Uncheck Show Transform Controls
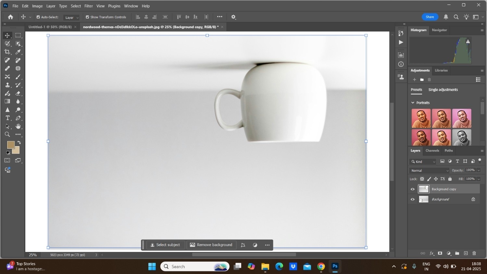The height and width of the screenshot is (274, 487). tap(87, 17)
